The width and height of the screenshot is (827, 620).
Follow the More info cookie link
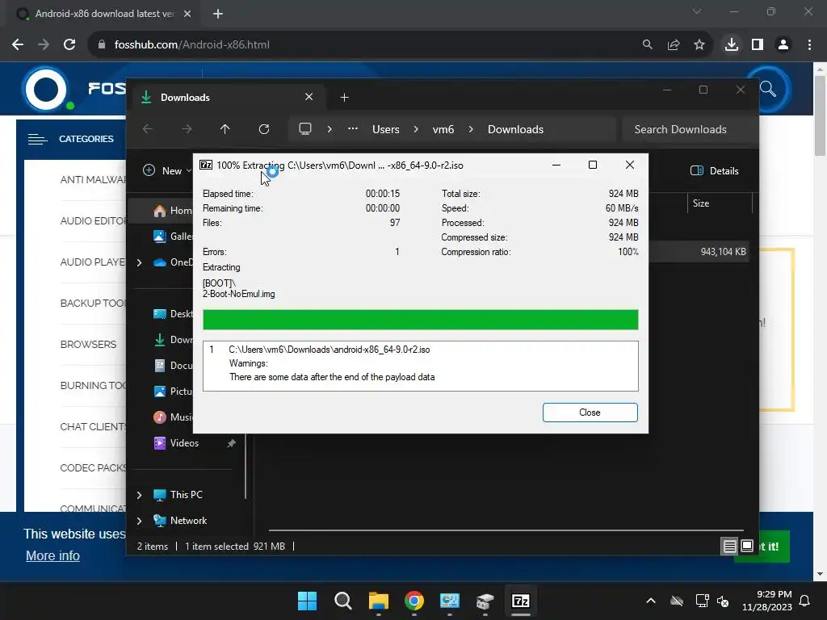point(52,555)
